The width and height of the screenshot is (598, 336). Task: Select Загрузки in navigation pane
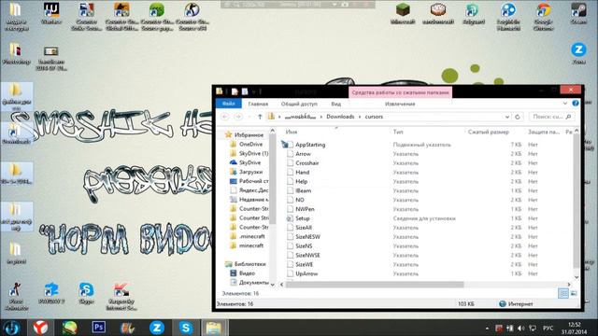point(250,172)
